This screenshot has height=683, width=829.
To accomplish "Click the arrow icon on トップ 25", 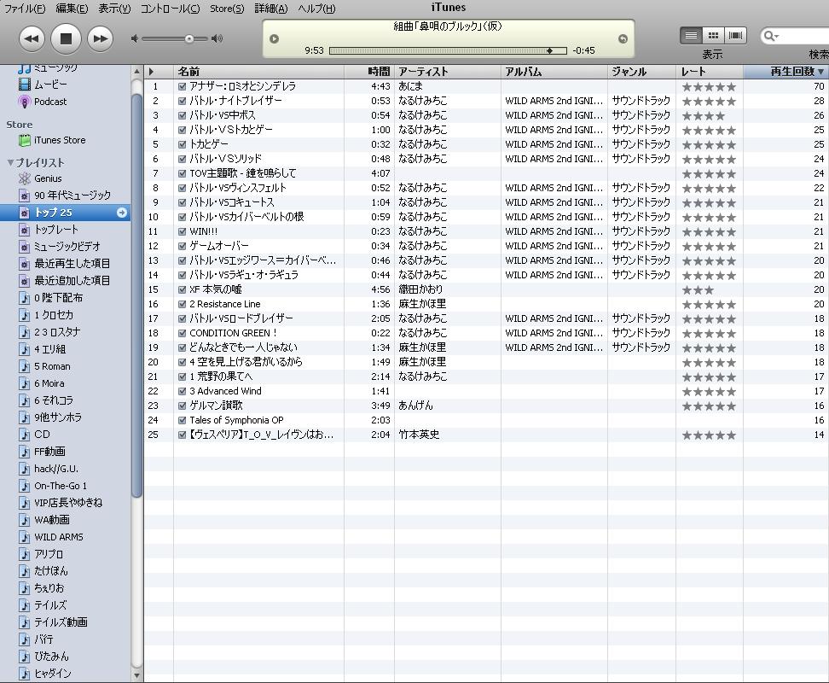I will point(122,213).
